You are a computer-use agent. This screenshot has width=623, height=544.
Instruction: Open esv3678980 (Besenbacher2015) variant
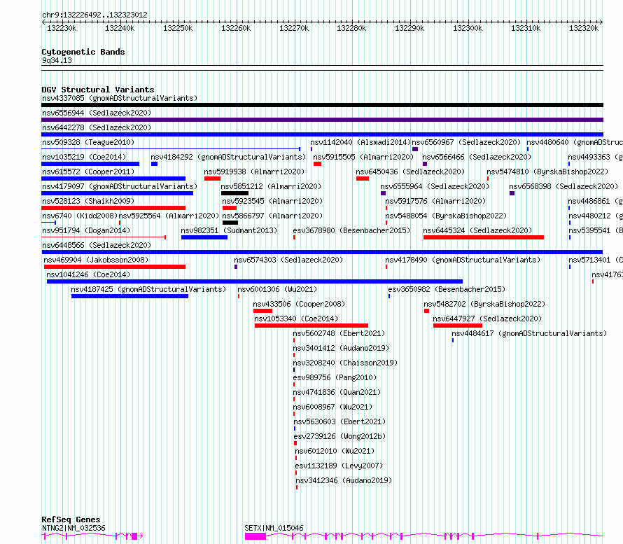pos(351,230)
